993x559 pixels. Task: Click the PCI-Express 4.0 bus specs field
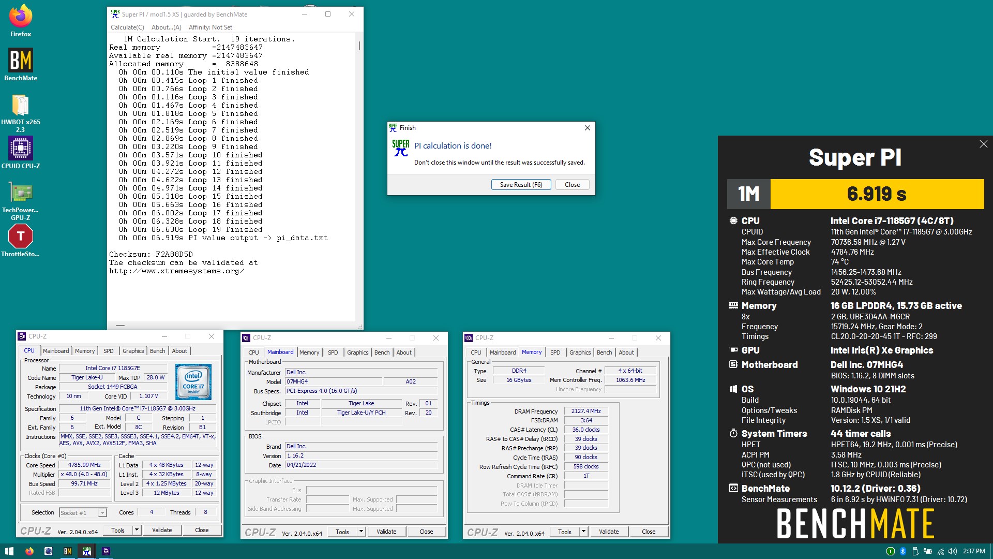[361, 391]
